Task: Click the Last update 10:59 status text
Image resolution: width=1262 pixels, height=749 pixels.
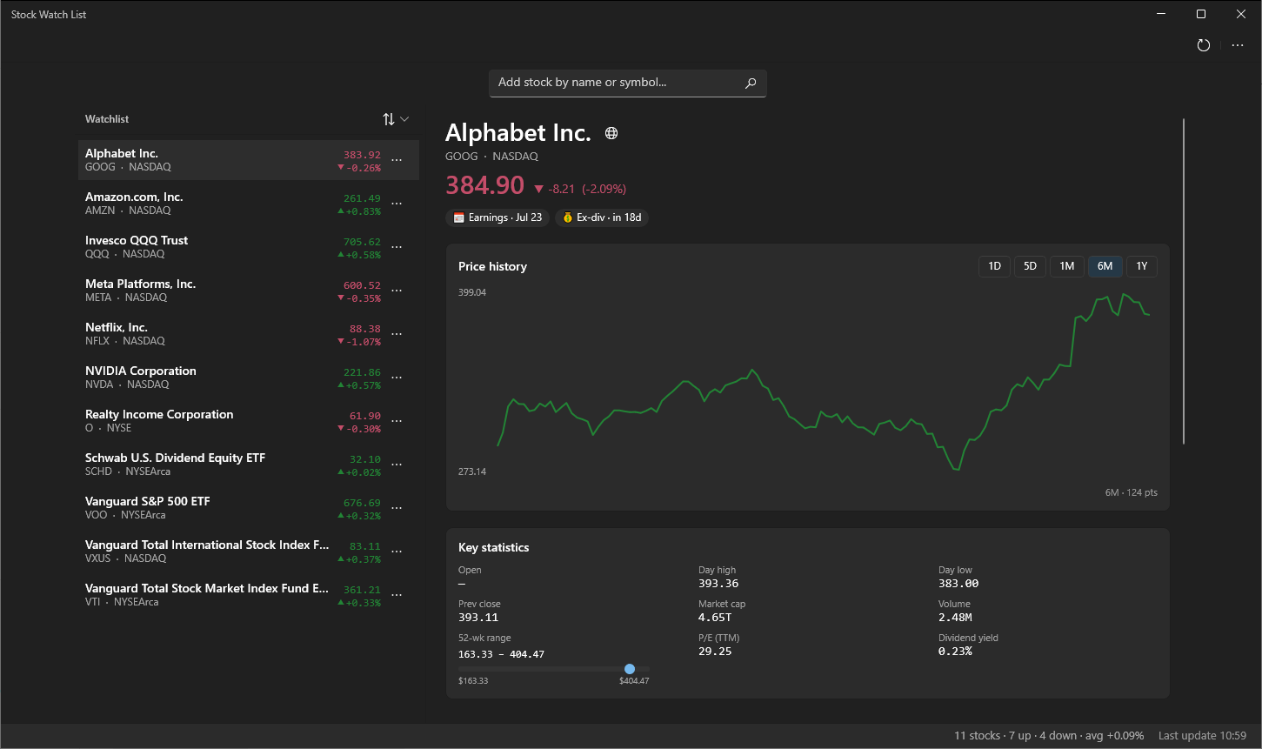Action: [1202, 736]
